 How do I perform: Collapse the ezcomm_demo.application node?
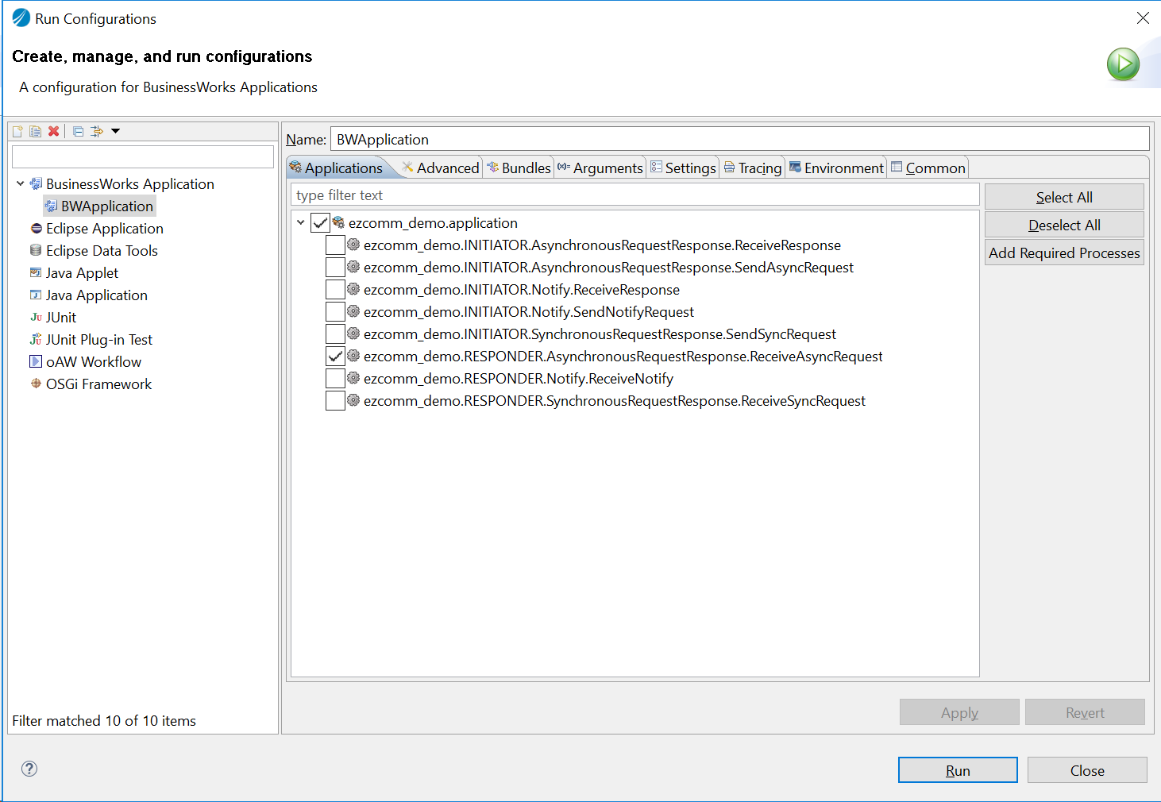301,223
